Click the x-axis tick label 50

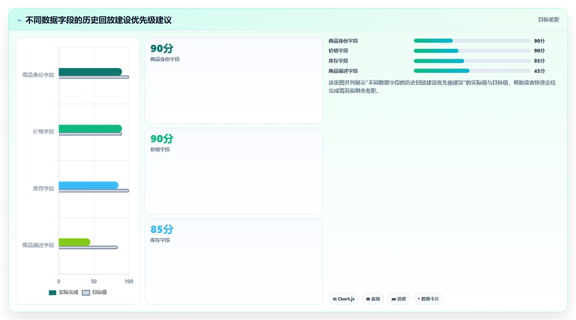click(94, 281)
